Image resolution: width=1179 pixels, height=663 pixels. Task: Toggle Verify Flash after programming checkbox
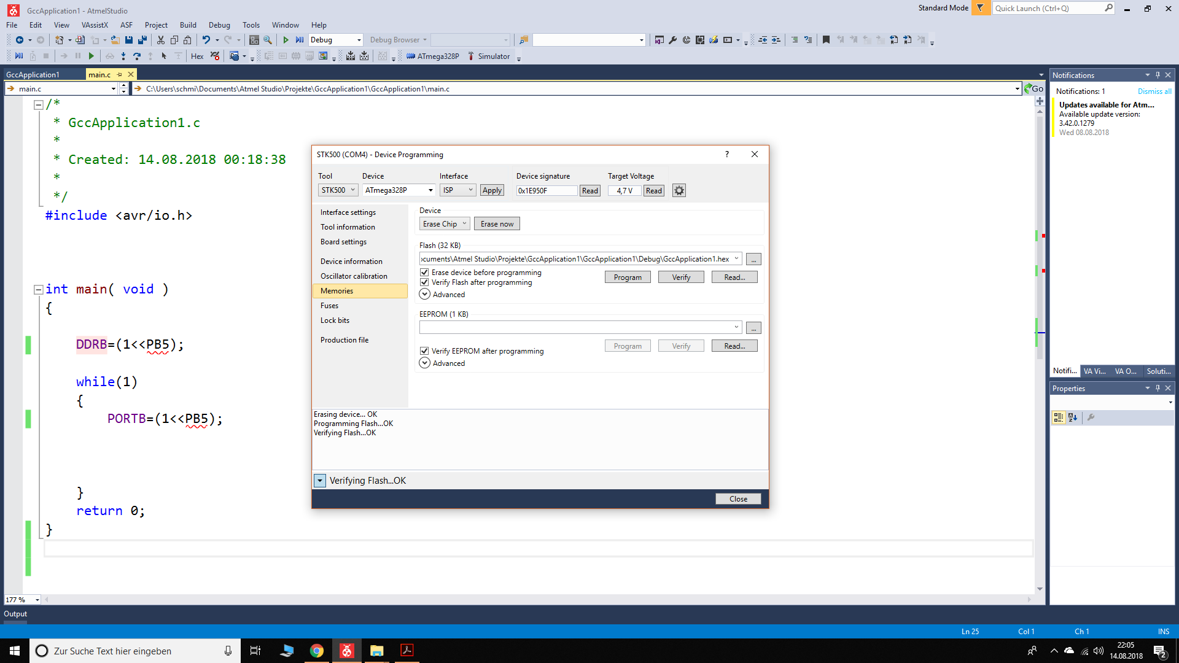(424, 282)
